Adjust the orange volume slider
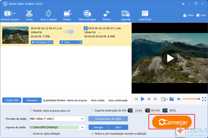Screen dimensions: 208x138 pyautogui.click(x=191, y=99)
